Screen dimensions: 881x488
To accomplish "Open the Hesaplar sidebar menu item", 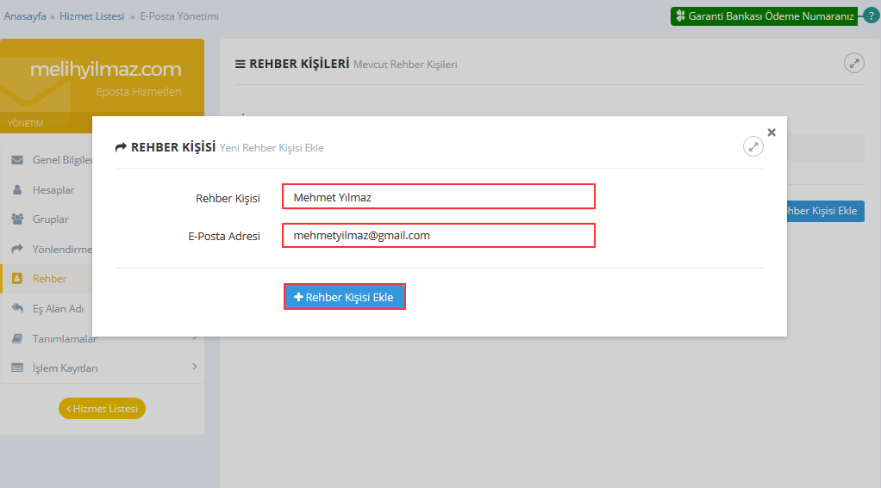I will click(53, 189).
